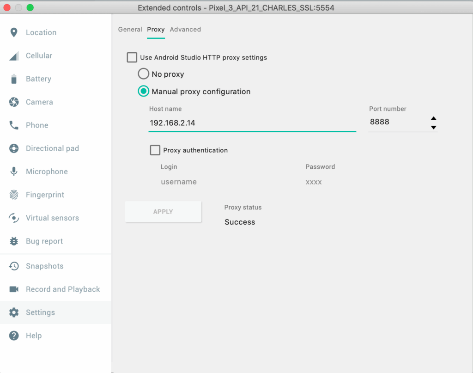473x373 pixels.
Task: Click the Bug report icon
Action: click(x=14, y=241)
